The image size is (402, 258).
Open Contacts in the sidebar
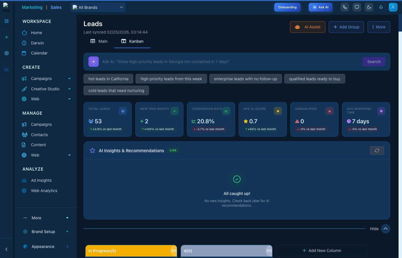tap(39, 135)
